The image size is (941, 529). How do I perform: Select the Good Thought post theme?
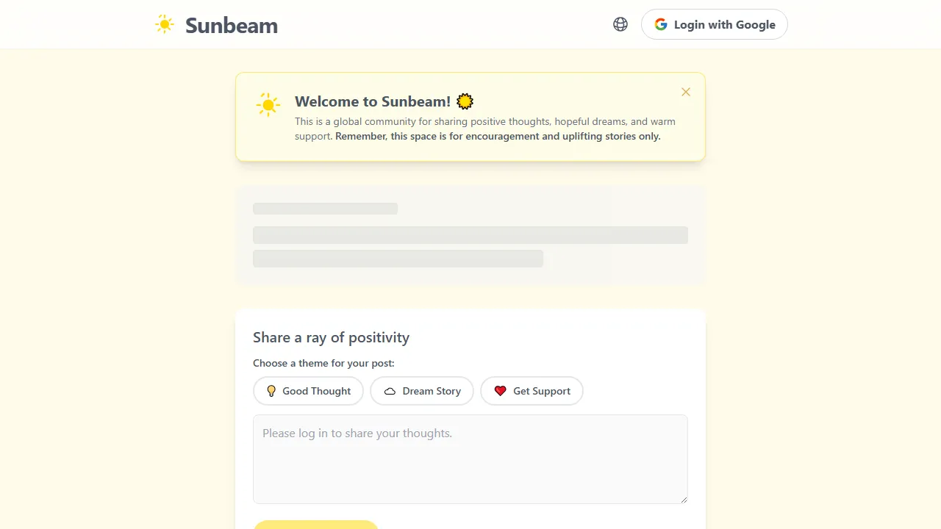tap(308, 391)
